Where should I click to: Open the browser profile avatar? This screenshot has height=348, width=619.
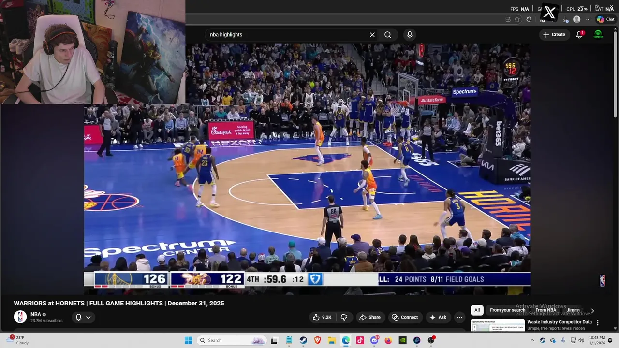coord(576,19)
